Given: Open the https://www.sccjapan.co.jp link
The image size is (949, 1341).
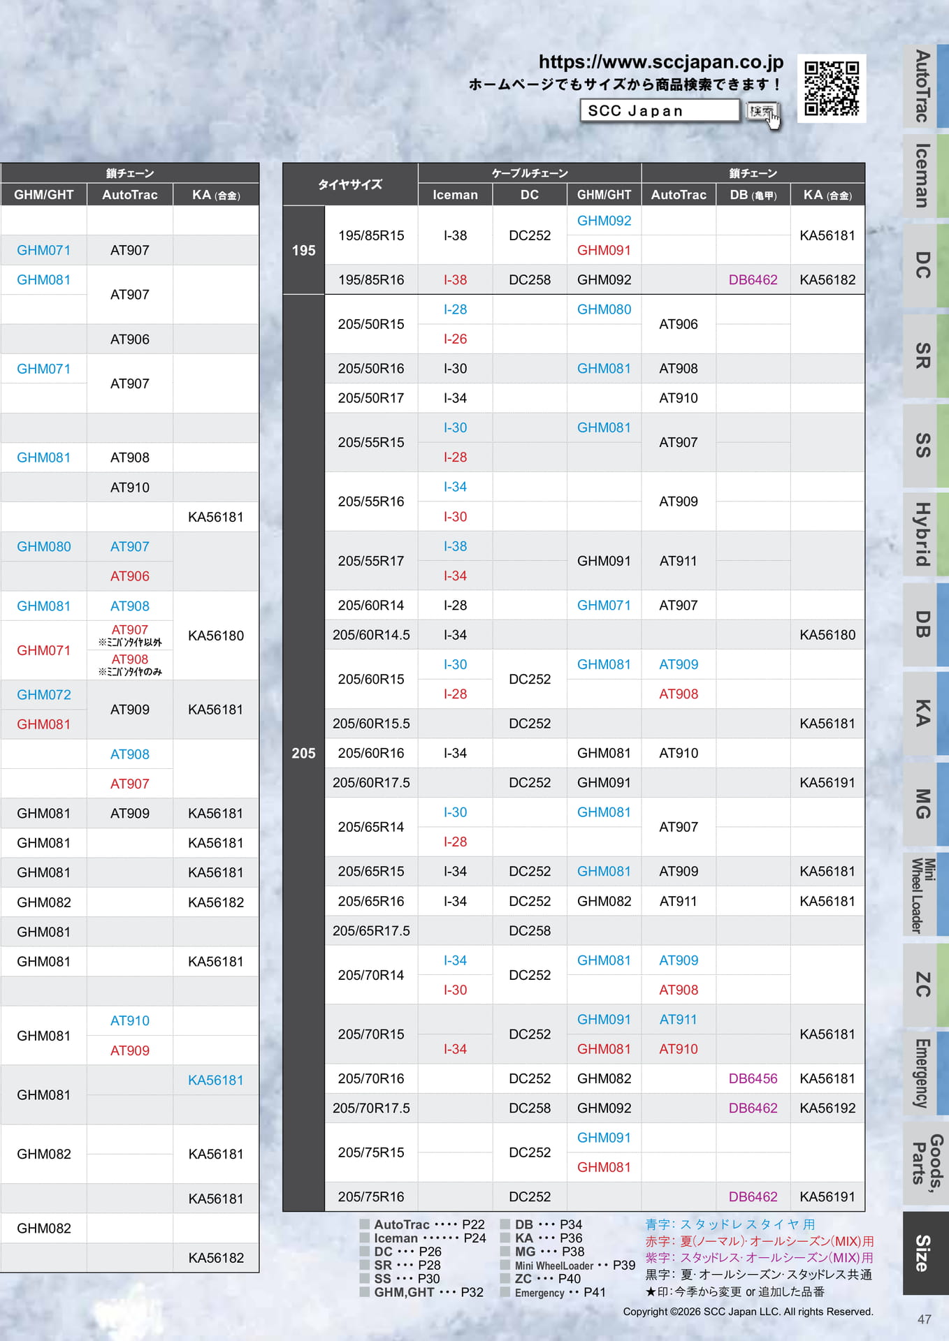Looking at the screenshot, I should click(x=661, y=62).
